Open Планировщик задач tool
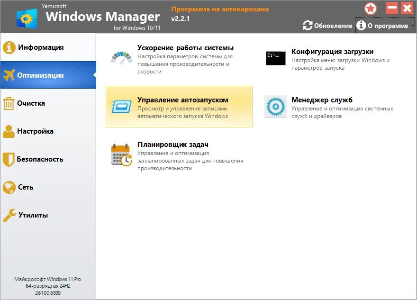Screen dimensions: 417x300 coord(179,155)
